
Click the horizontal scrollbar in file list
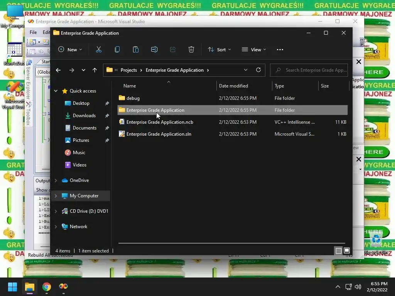coord(231,243)
